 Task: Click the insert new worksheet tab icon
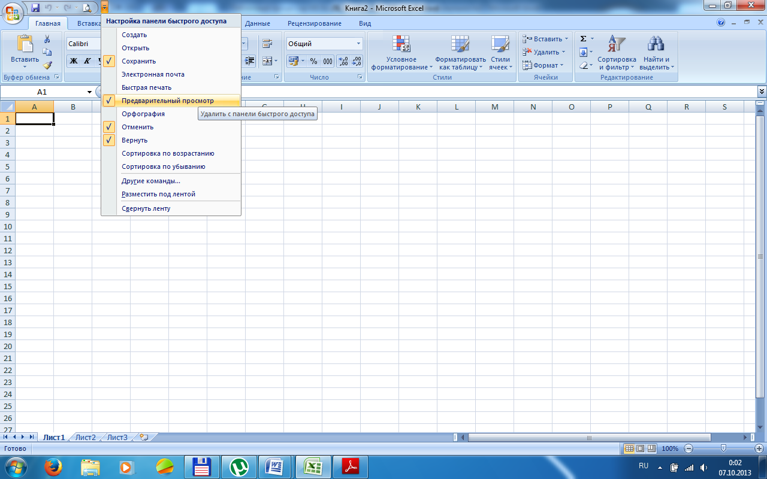tap(144, 437)
